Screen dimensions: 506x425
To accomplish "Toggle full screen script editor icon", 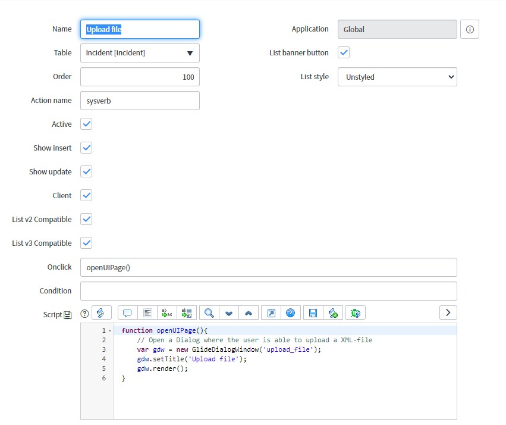I will tap(271, 312).
